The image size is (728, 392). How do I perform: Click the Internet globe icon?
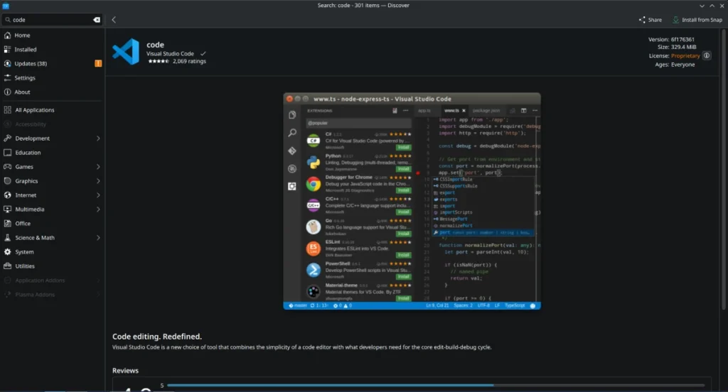[7, 195]
